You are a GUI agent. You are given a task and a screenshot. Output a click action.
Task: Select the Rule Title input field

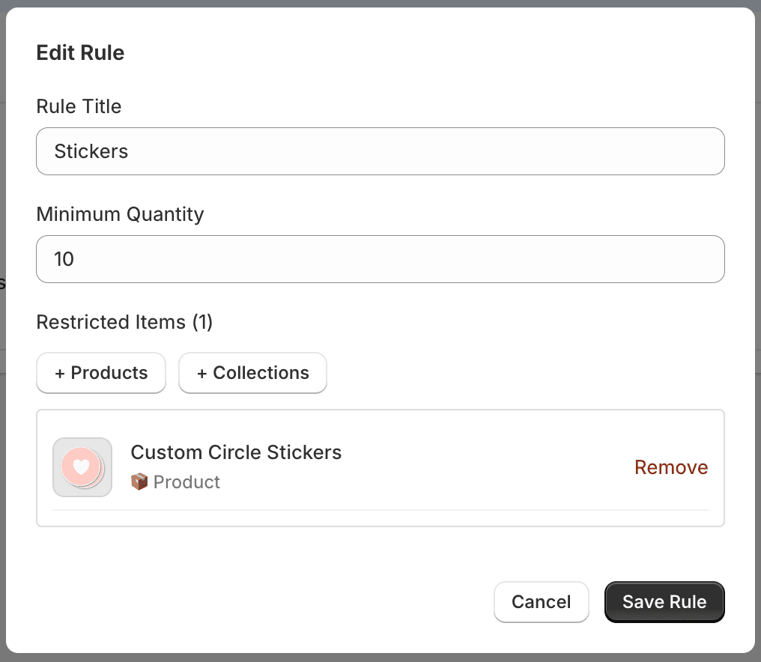coord(380,151)
